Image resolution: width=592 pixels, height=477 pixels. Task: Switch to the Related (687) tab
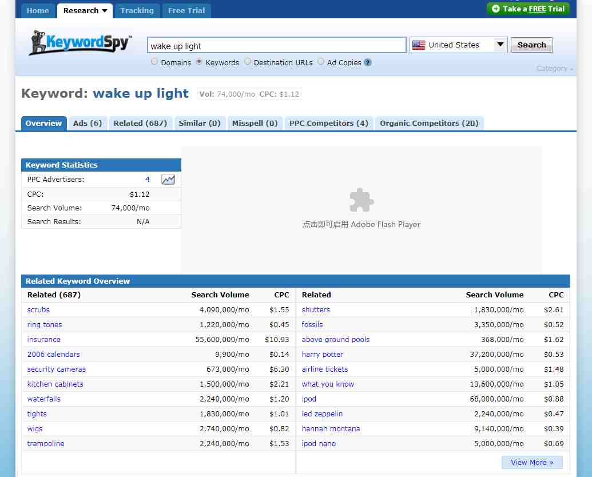141,124
